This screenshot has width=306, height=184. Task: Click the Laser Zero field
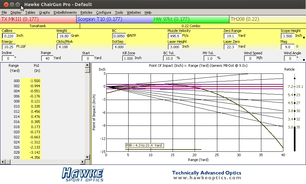pyautogui.click(x=230, y=47)
